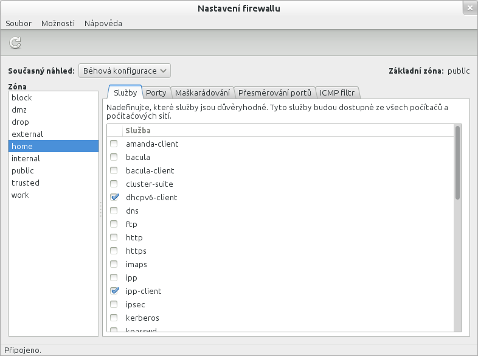
Task: Go to the ICMP filtr tab
Action: point(337,92)
